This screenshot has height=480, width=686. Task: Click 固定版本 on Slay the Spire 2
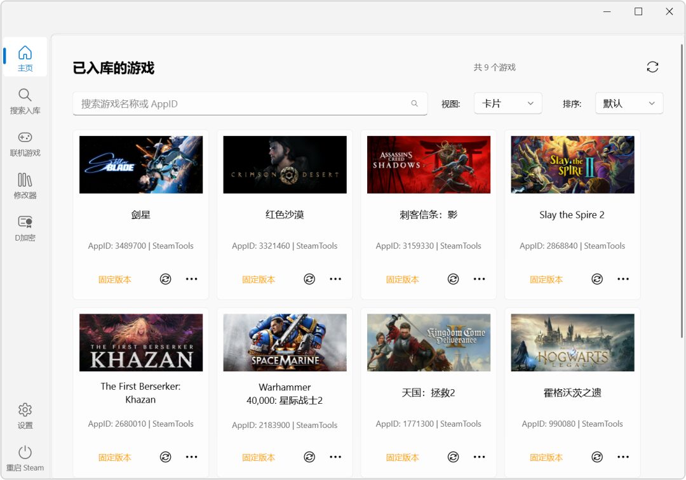tap(546, 279)
